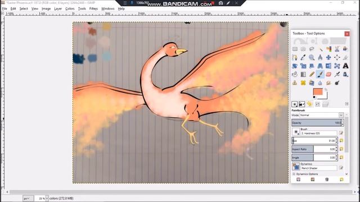Select the Clone stamp tool
This screenshot has height=202, width=360.
(295, 83)
